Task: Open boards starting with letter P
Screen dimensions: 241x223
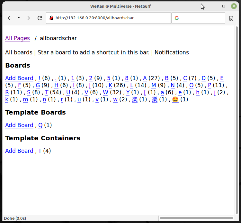Action: tap(210, 85)
